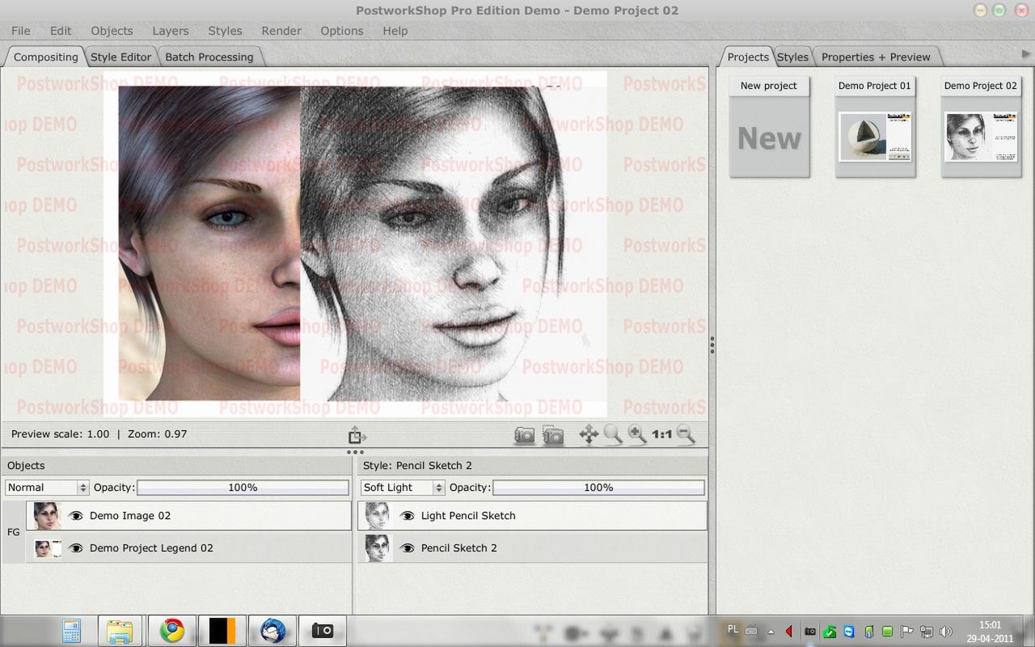The width and height of the screenshot is (1035, 647).
Task: Click the PL language indicator
Action: (733, 629)
